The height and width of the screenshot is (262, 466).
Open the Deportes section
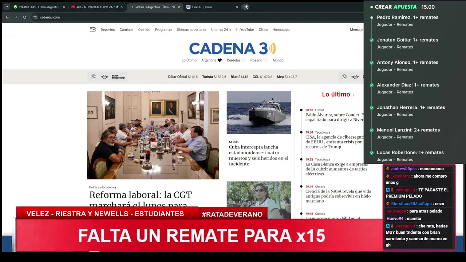[108, 29]
